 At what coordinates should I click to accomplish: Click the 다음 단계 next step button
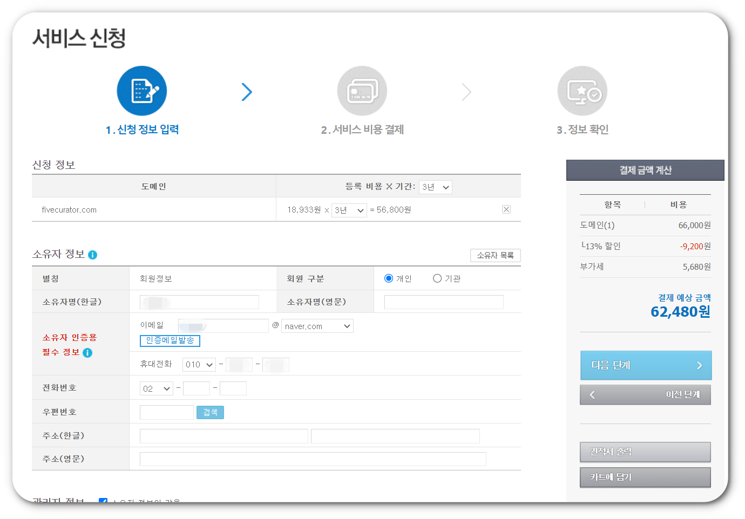click(x=646, y=365)
